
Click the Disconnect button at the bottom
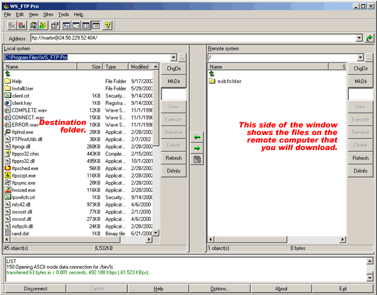[36, 289]
